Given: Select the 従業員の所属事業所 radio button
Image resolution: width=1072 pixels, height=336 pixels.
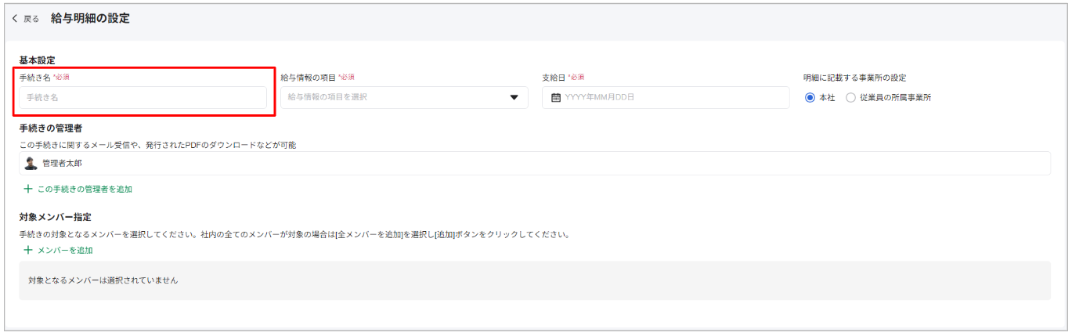Looking at the screenshot, I should [x=850, y=97].
